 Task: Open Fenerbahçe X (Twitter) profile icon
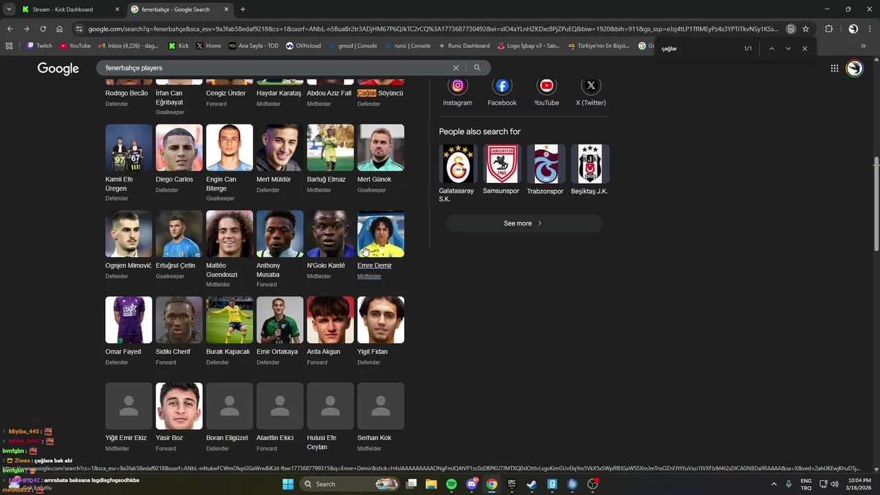coord(591,86)
